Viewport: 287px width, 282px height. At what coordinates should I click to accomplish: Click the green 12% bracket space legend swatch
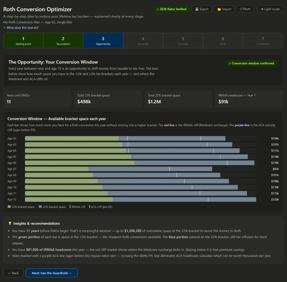pos(9,207)
